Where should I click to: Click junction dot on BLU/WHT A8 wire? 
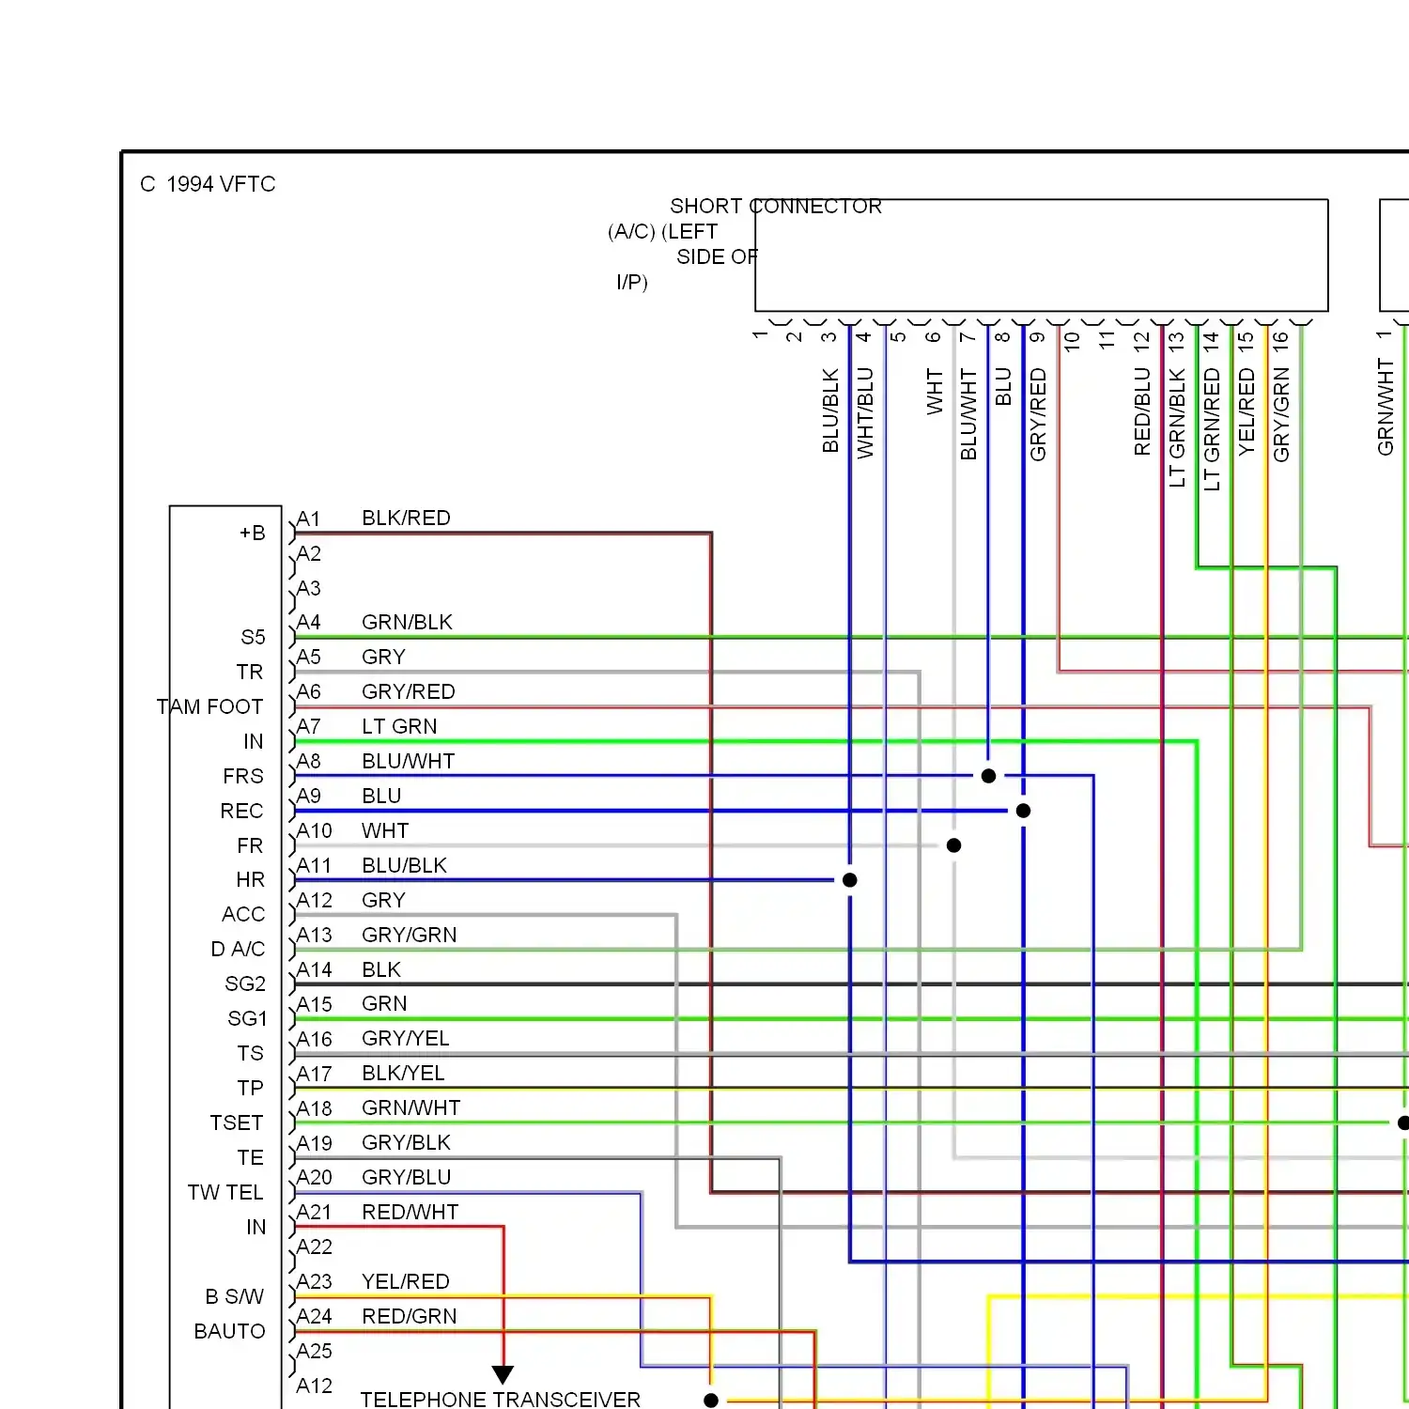[988, 776]
